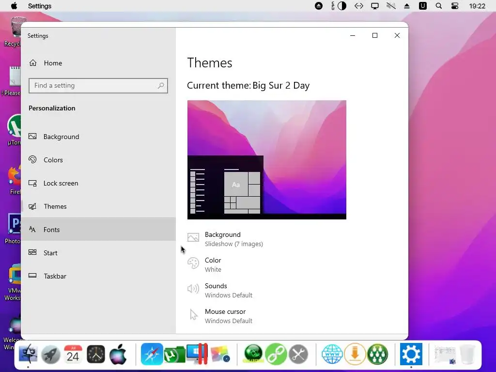
Task: Click the circled eject icon in the menu bar
Action: 319,6
